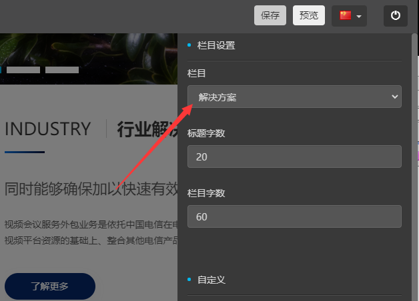
Task: Click the INDUSTRY heading text
Action: (47, 129)
